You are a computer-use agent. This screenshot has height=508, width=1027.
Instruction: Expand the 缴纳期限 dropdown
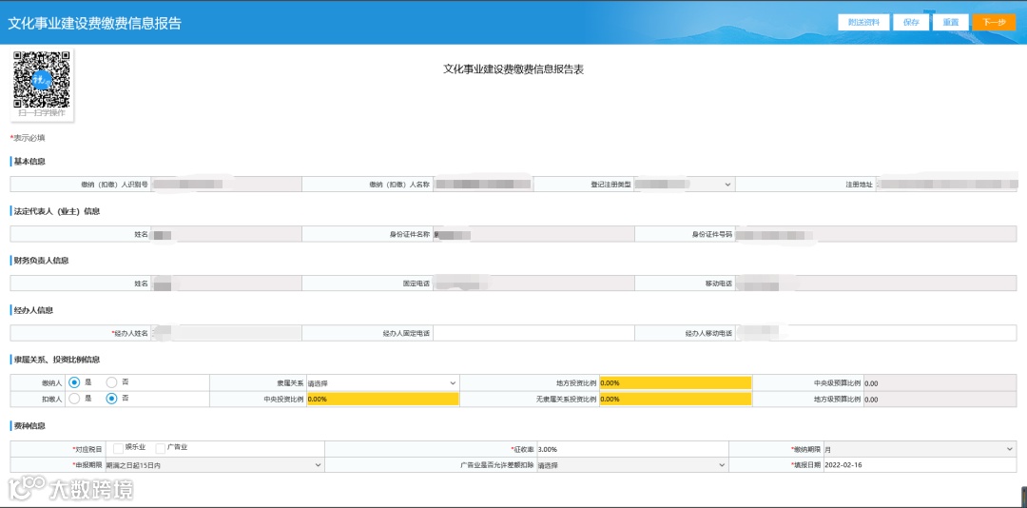click(x=919, y=449)
